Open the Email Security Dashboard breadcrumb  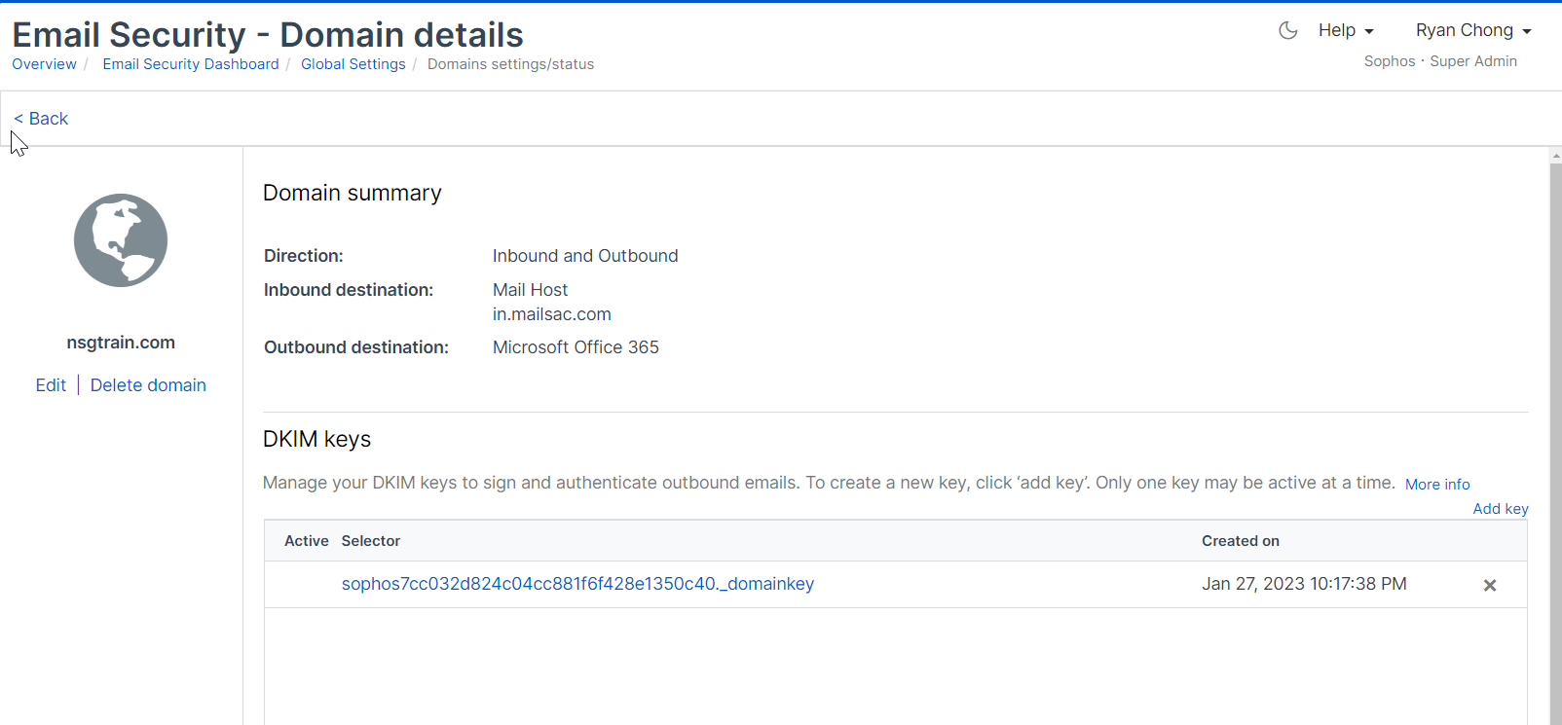191,64
